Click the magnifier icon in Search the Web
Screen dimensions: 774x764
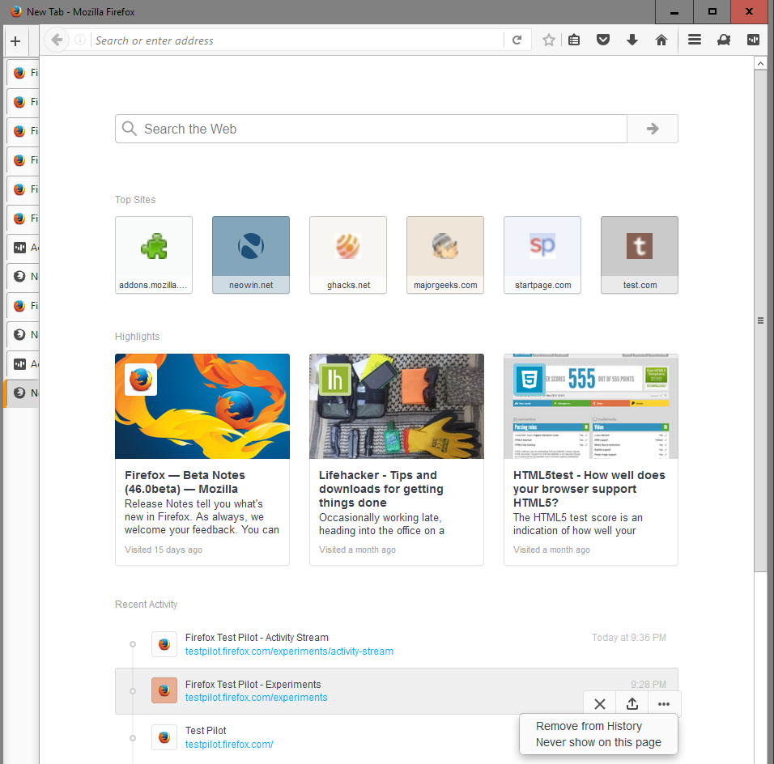129,129
